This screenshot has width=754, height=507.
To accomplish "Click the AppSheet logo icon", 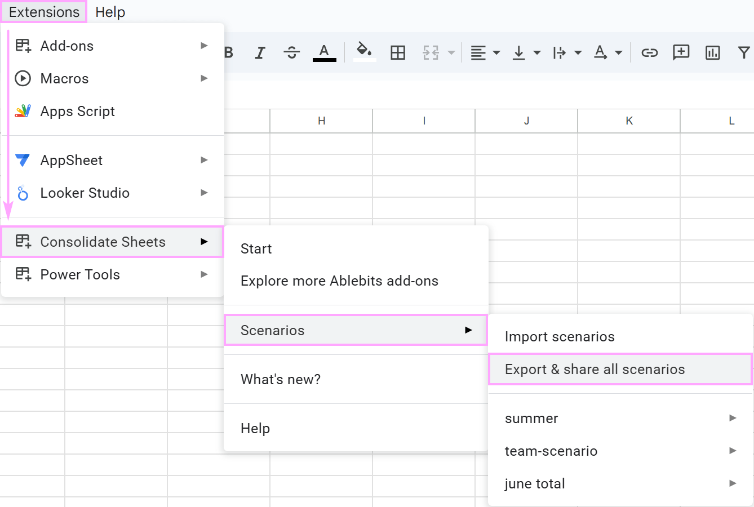I will [x=23, y=160].
